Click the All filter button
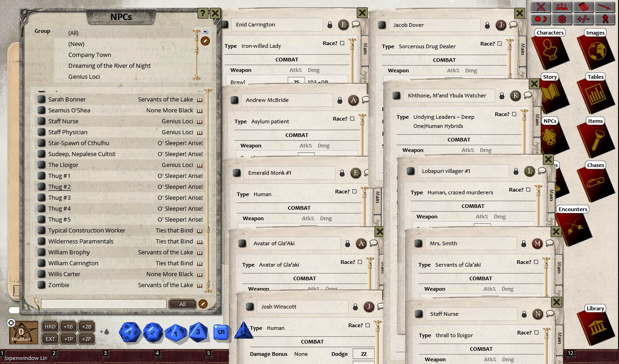 (x=183, y=304)
